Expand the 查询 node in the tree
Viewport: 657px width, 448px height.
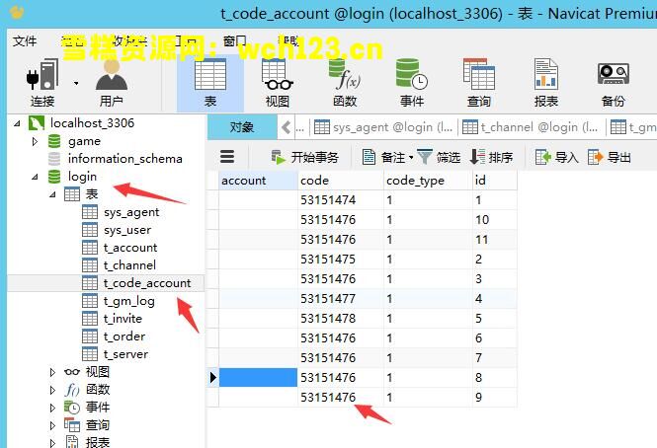click(53, 425)
